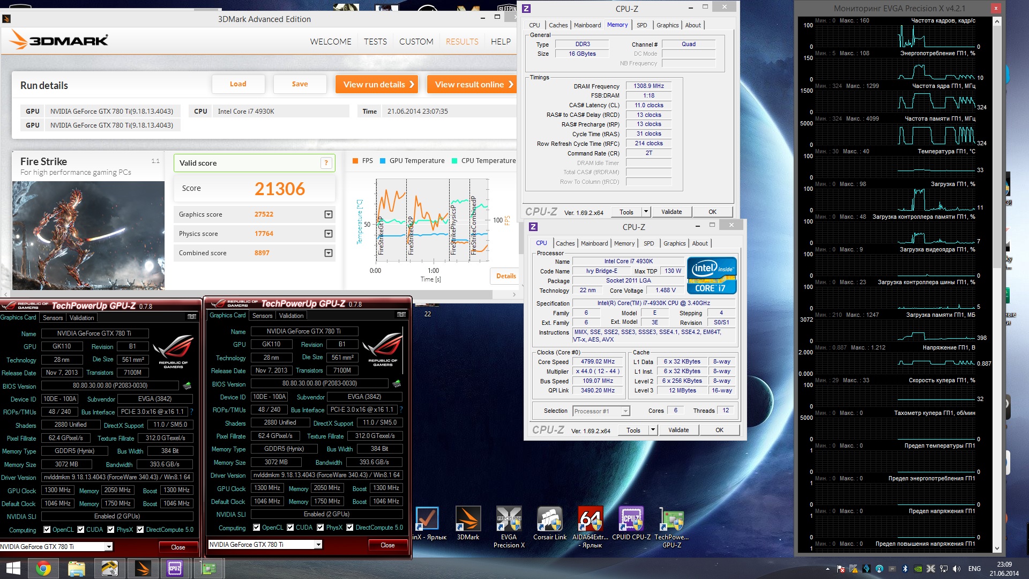The image size is (1029, 579).
Task: Click volume speaker tray icon
Action: [957, 569]
